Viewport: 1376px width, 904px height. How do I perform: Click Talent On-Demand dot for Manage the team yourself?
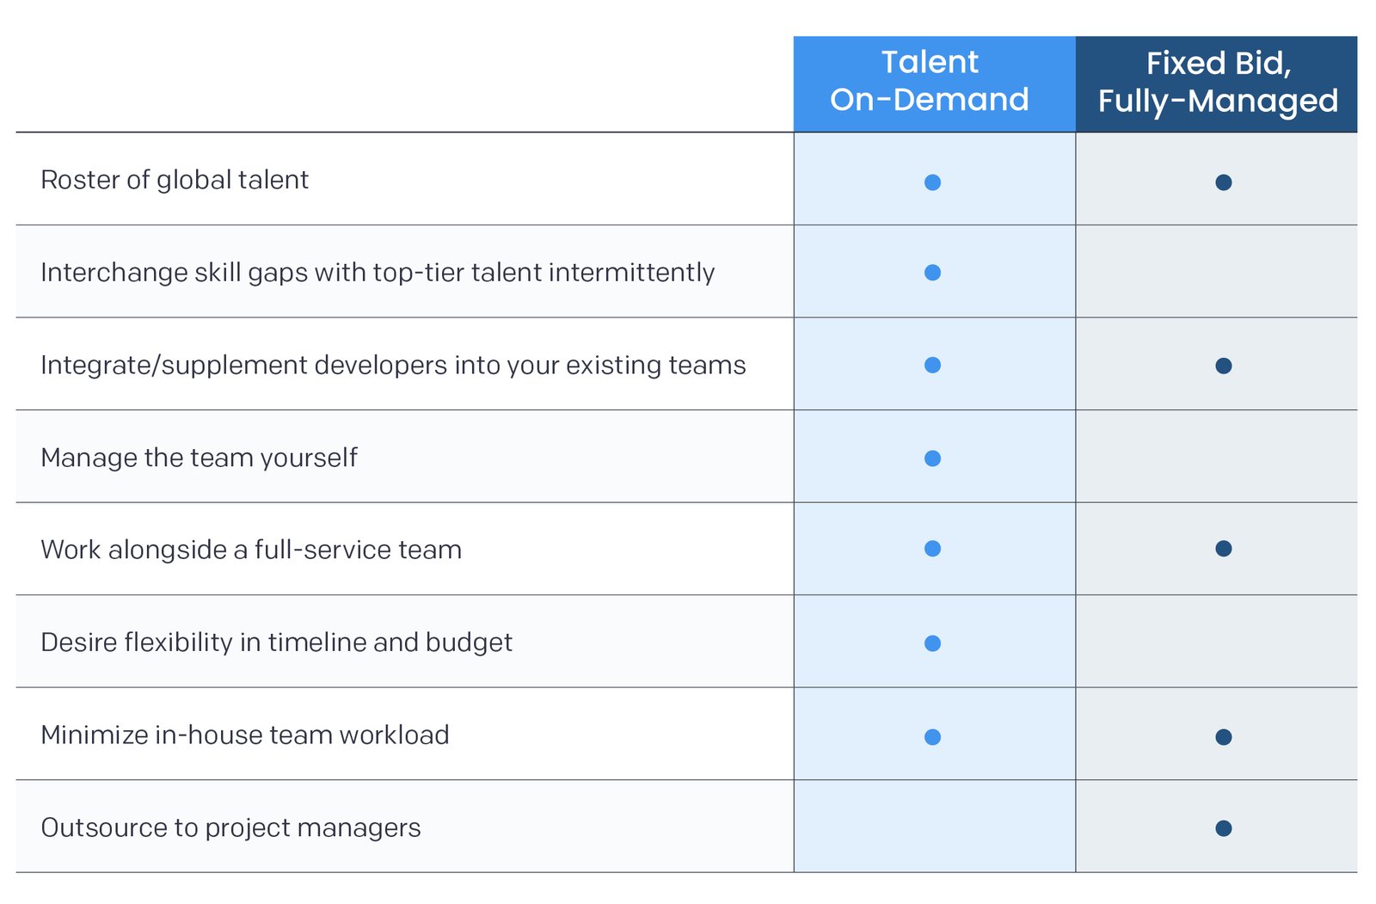click(932, 458)
